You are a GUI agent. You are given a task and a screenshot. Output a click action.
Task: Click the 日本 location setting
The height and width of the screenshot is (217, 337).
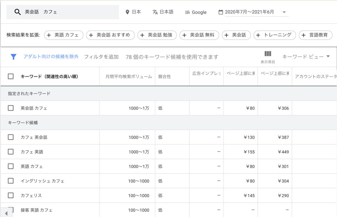133,12
